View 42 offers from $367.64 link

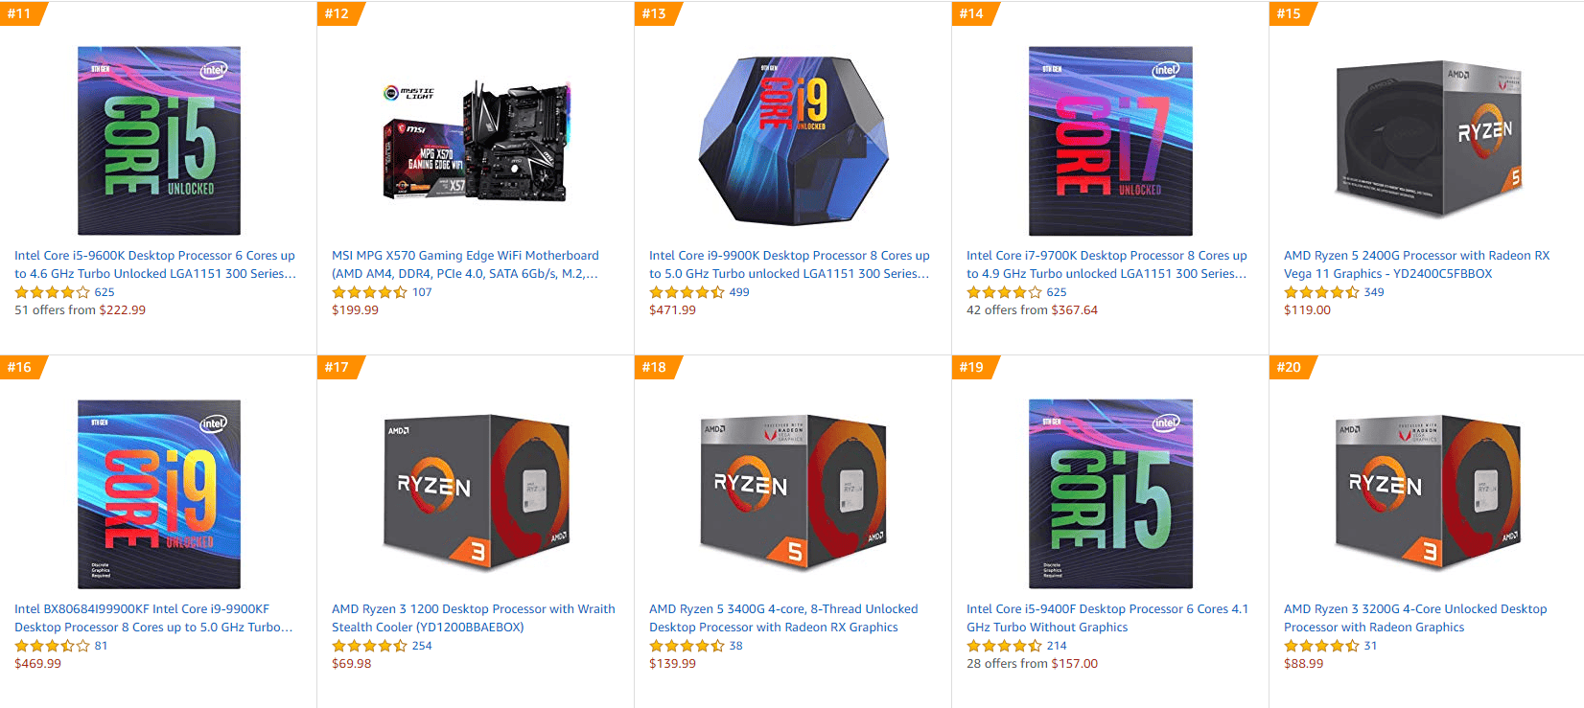(1032, 310)
